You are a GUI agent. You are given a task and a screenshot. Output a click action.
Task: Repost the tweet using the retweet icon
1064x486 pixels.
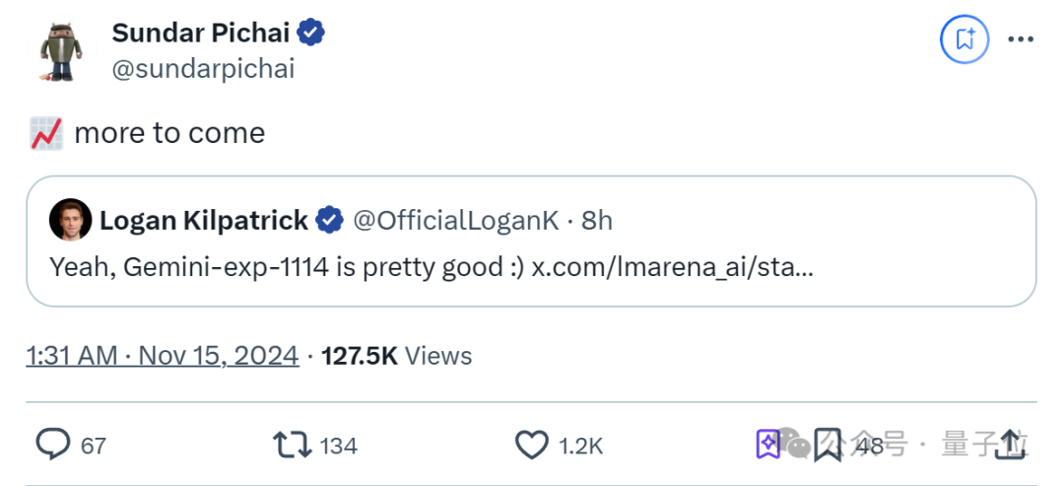[x=292, y=445]
